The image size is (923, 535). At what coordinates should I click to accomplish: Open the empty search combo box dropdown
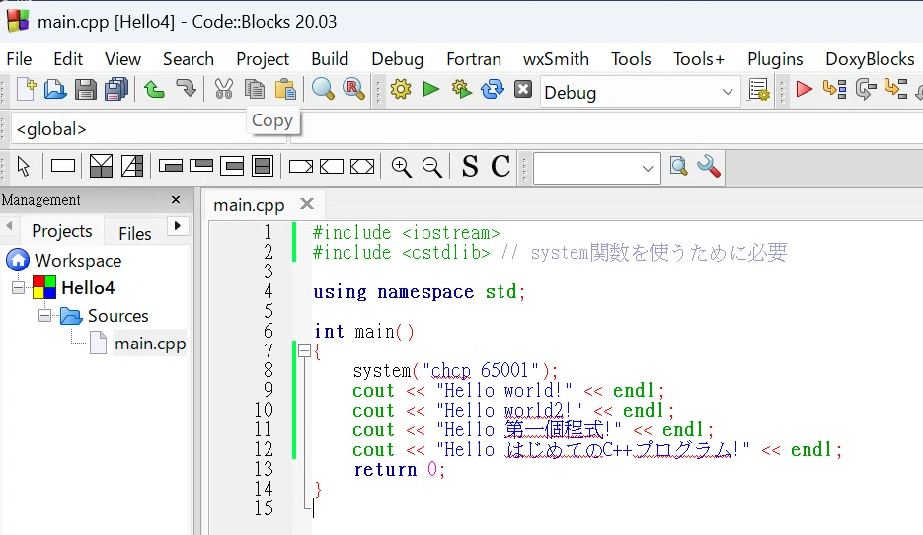coord(648,169)
